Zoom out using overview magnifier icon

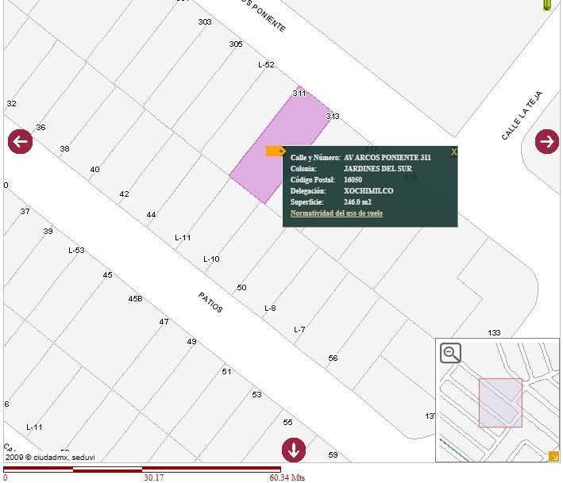pyautogui.click(x=450, y=353)
